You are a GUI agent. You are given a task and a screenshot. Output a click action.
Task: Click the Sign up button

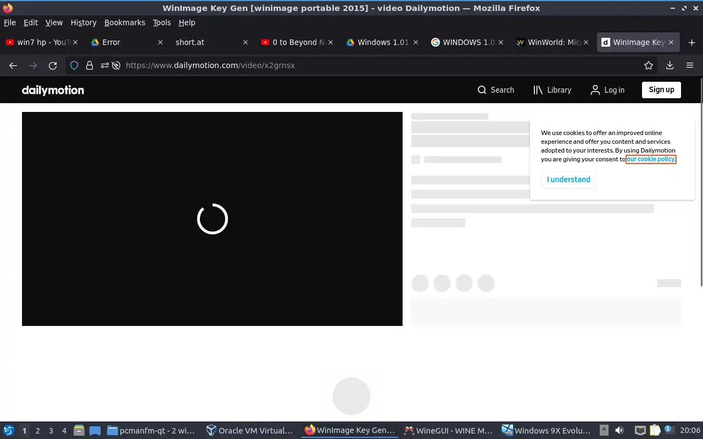pos(661,90)
